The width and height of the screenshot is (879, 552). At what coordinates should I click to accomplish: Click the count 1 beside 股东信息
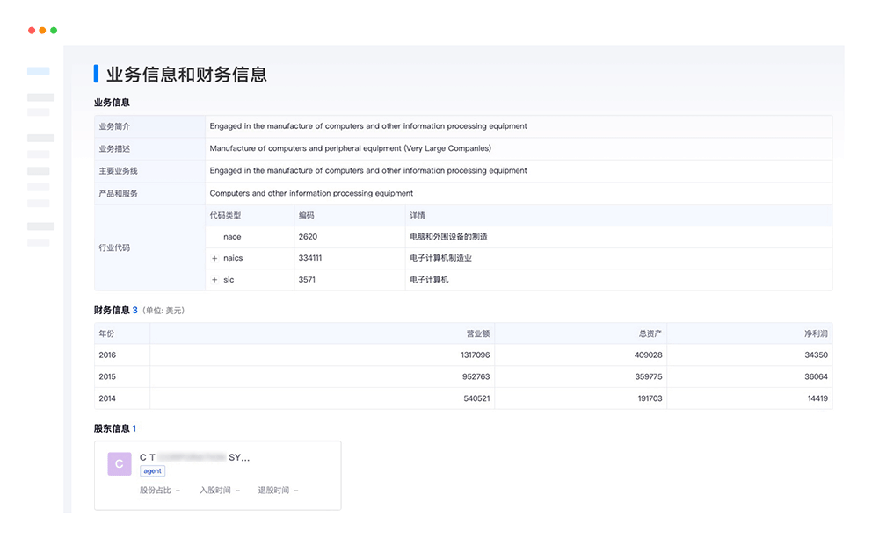[x=133, y=428]
